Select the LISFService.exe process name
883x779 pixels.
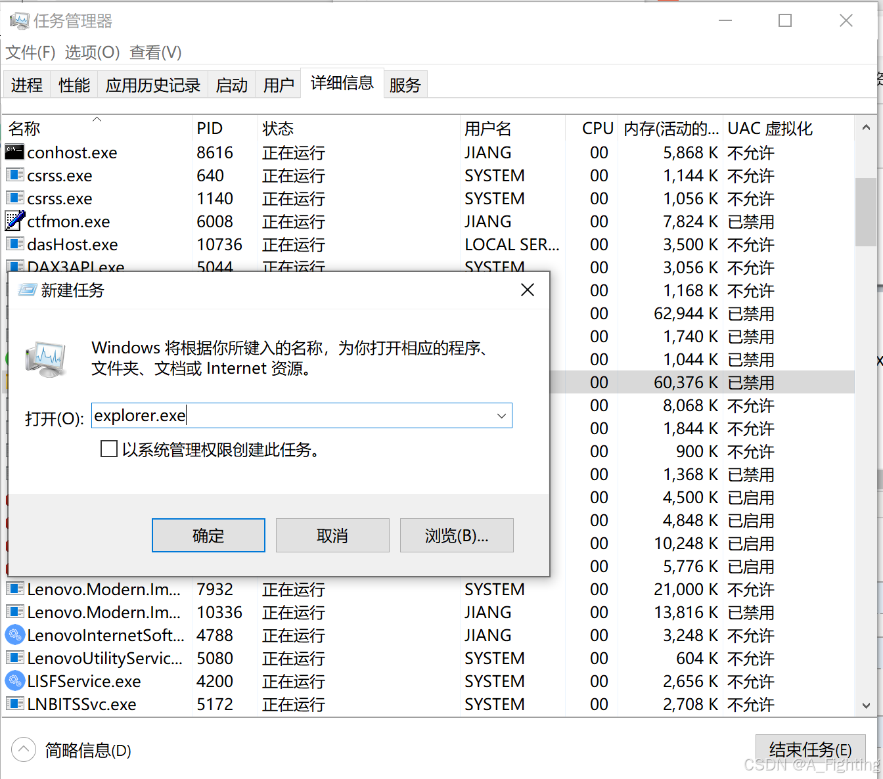(84, 681)
